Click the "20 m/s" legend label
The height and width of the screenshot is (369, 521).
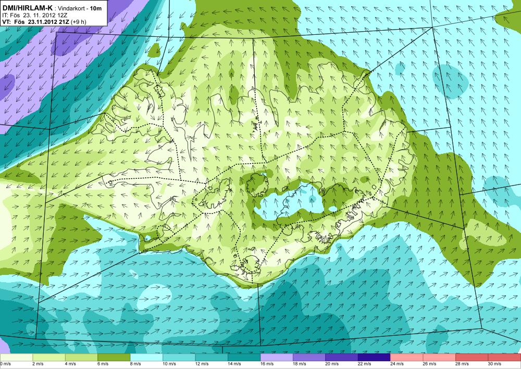click(x=332, y=364)
